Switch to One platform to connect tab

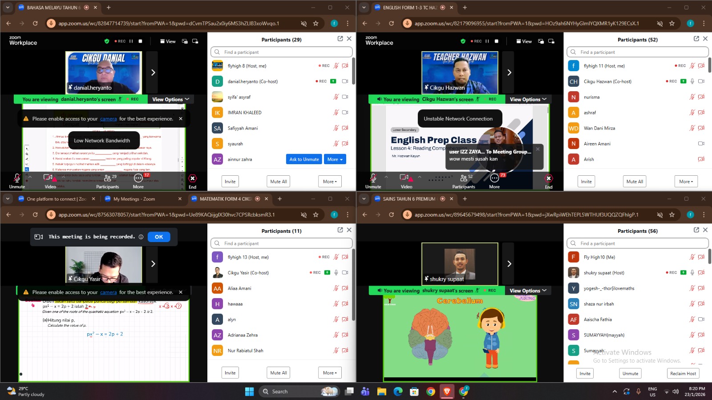tap(56, 199)
